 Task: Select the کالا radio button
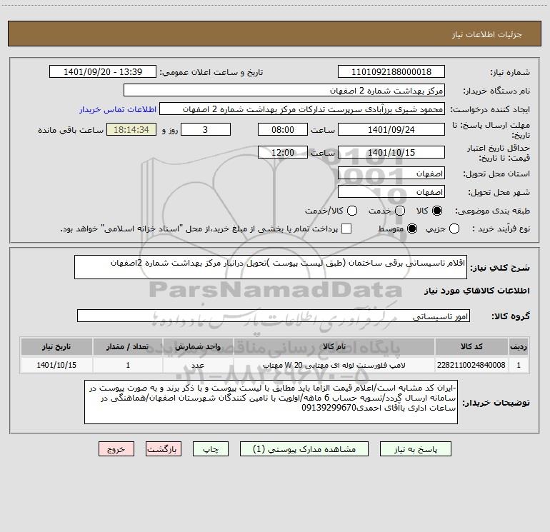437,211
